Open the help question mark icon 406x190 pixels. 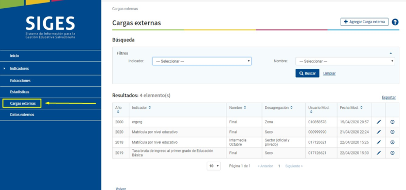pyautogui.click(x=395, y=22)
